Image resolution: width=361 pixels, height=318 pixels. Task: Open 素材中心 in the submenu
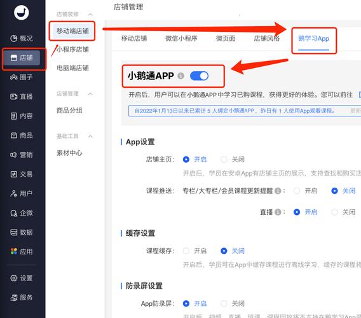tap(69, 153)
